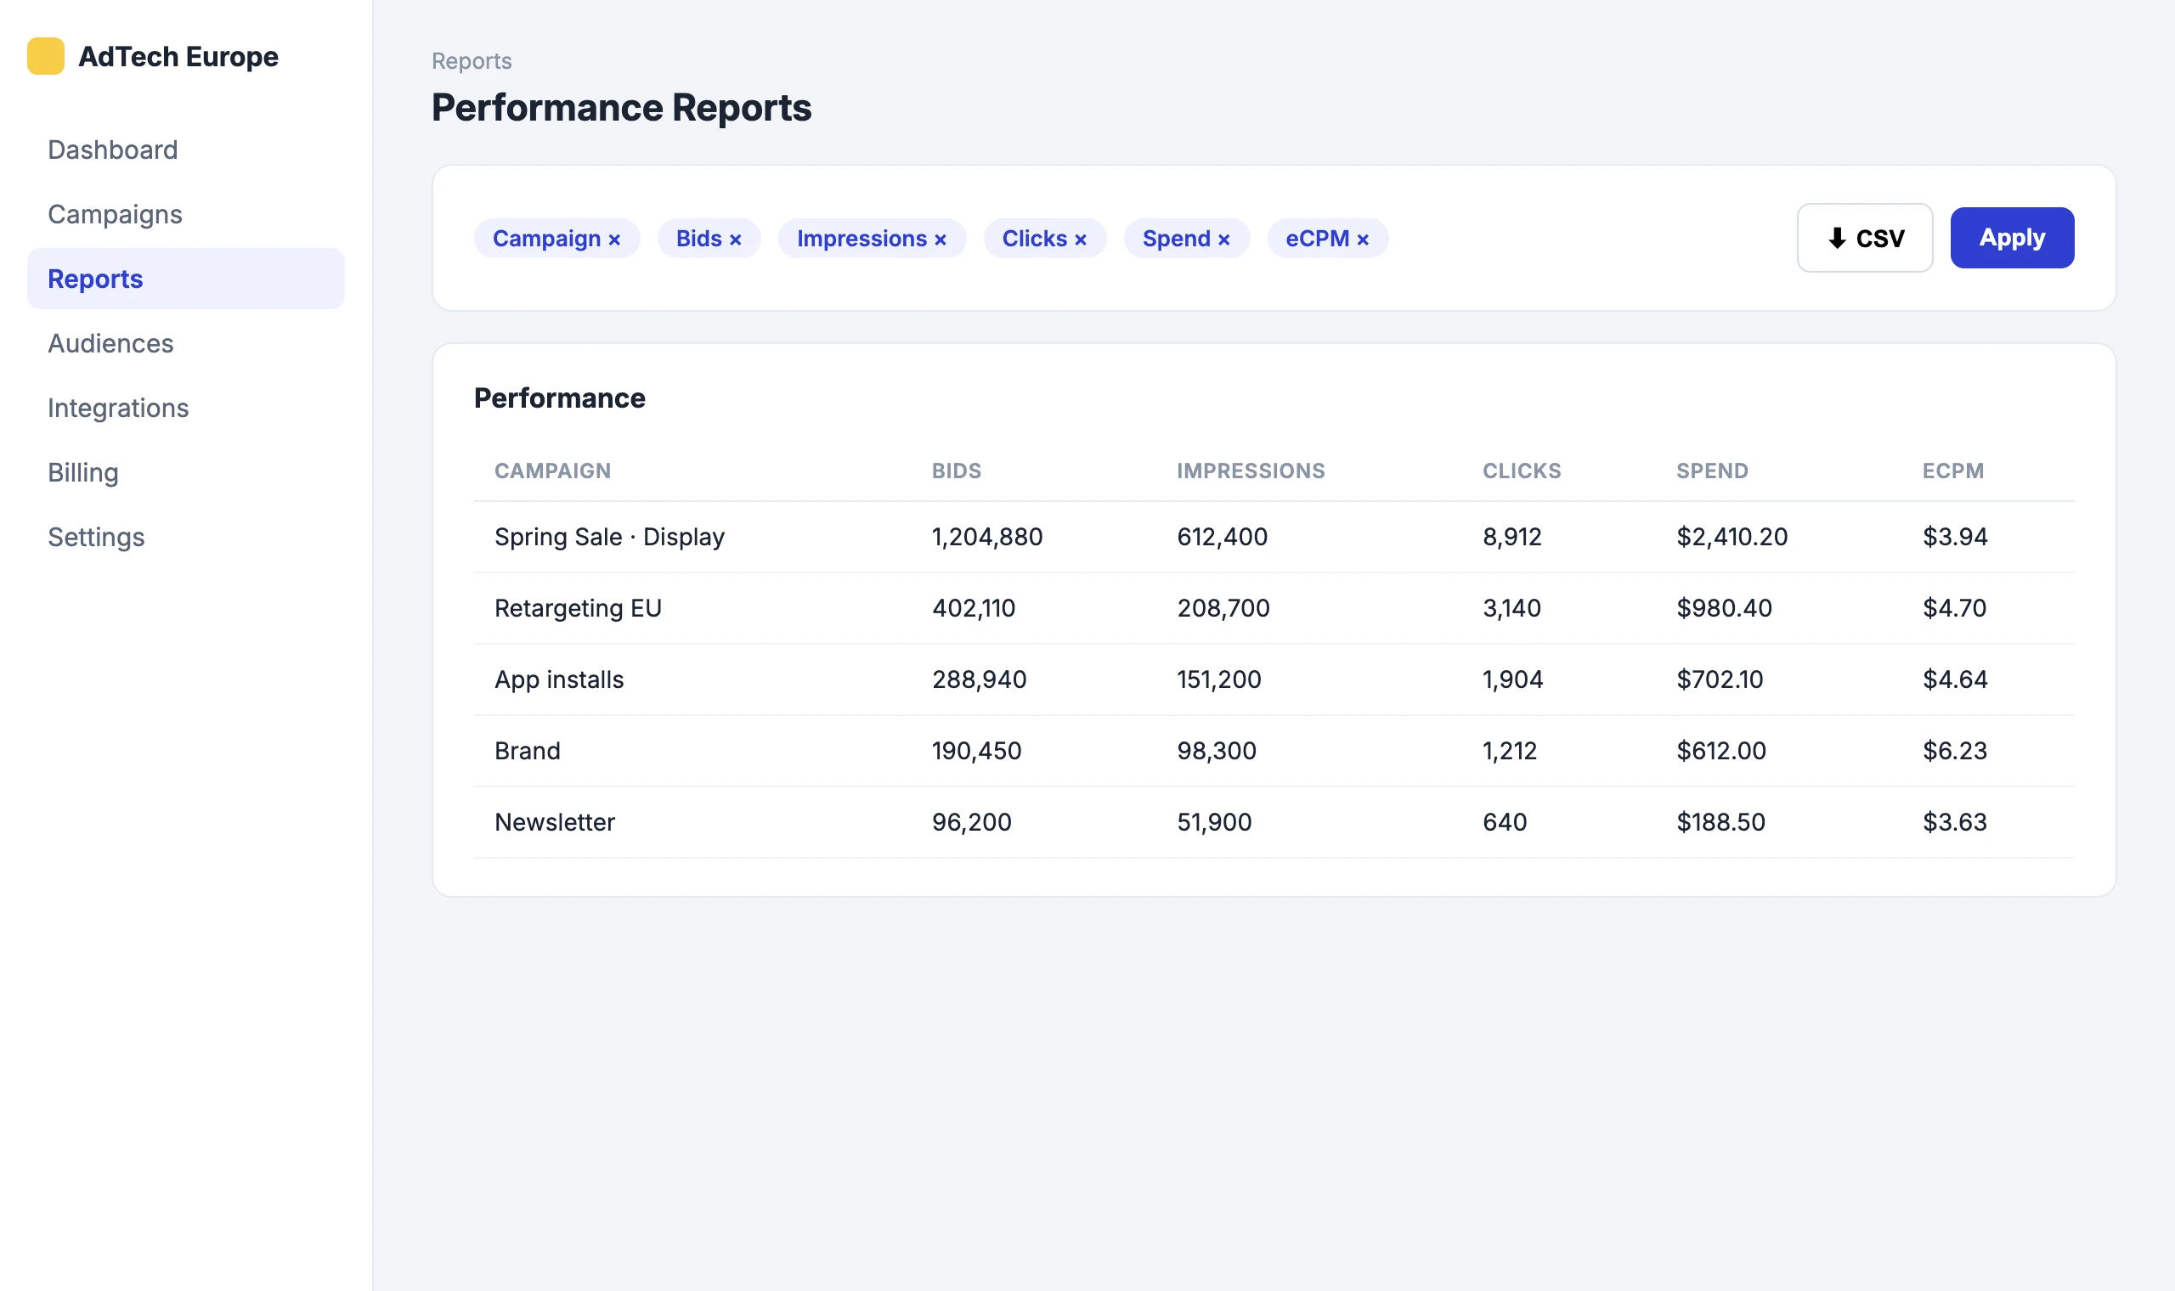The width and height of the screenshot is (2175, 1291).
Task: Click the $188.50 spend value
Action: coord(1720,822)
